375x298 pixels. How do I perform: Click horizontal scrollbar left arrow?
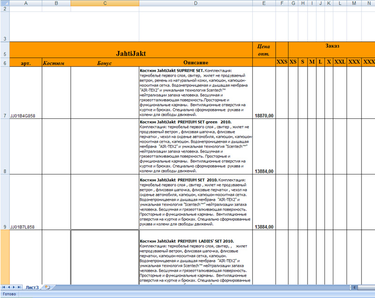point(355,288)
